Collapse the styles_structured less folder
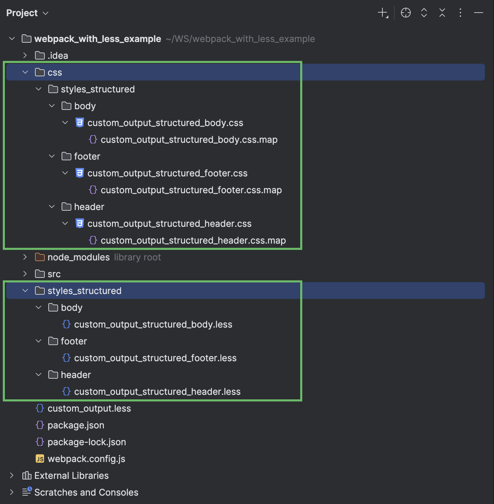Screen dimensions: 494x504 pyautogui.click(x=25, y=290)
